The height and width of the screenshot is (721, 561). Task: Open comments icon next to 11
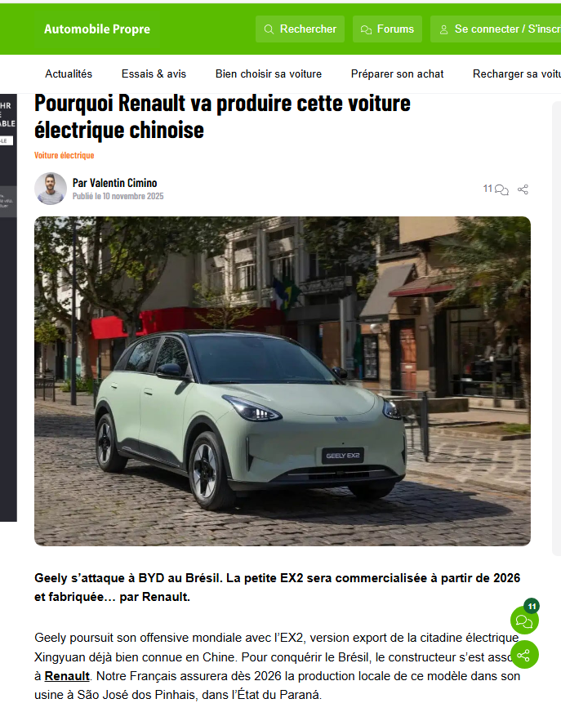[501, 189]
